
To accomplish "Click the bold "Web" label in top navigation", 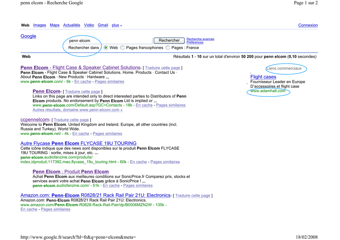I will pyautogui.click(x=25, y=25).
